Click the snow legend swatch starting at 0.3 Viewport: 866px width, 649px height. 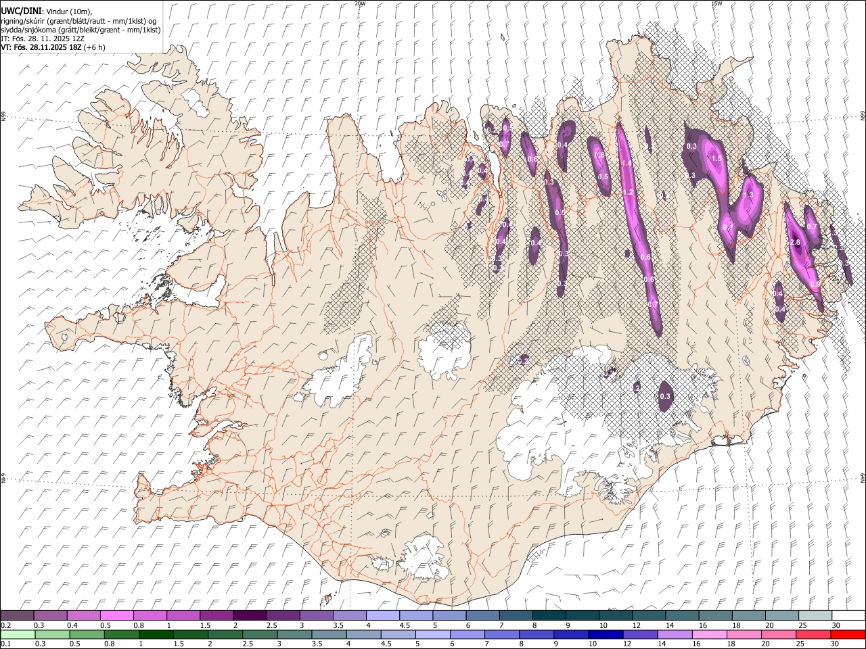(51, 615)
